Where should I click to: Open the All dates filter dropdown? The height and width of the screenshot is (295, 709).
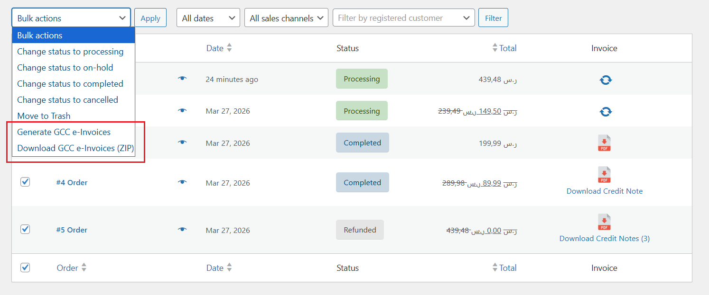point(208,17)
